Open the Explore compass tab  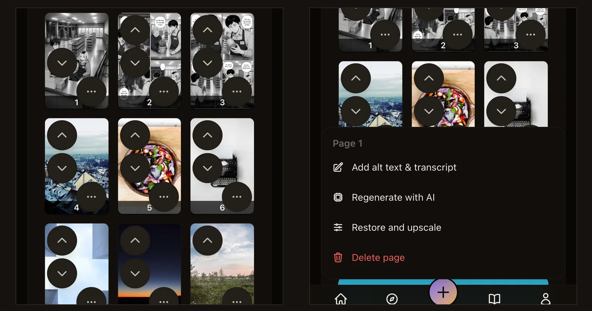point(392,299)
